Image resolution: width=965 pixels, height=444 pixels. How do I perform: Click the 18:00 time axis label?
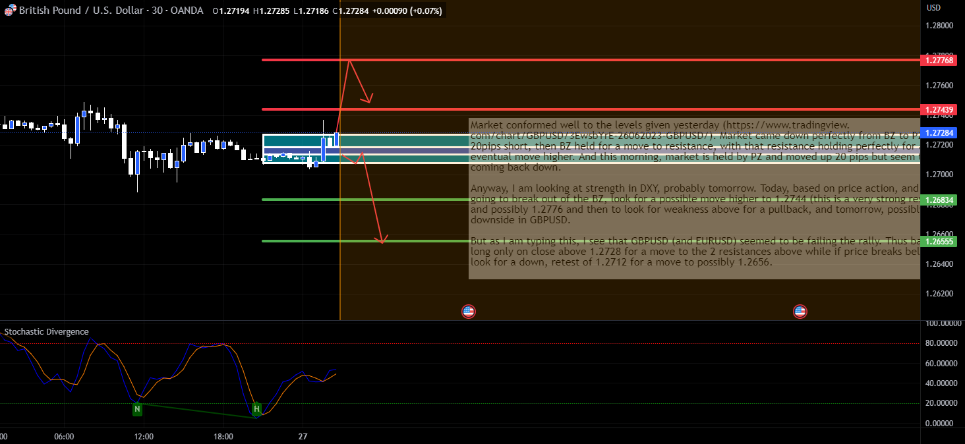click(223, 437)
